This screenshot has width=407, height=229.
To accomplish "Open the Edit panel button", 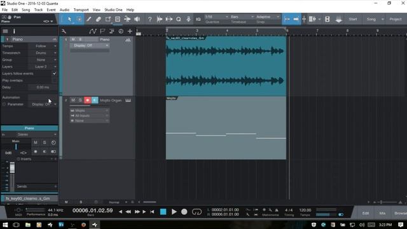I will click(x=366, y=213).
